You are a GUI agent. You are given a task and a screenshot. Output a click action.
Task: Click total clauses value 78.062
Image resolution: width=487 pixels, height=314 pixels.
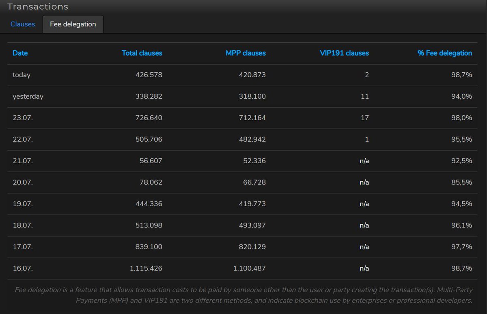pyautogui.click(x=151, y=182)
